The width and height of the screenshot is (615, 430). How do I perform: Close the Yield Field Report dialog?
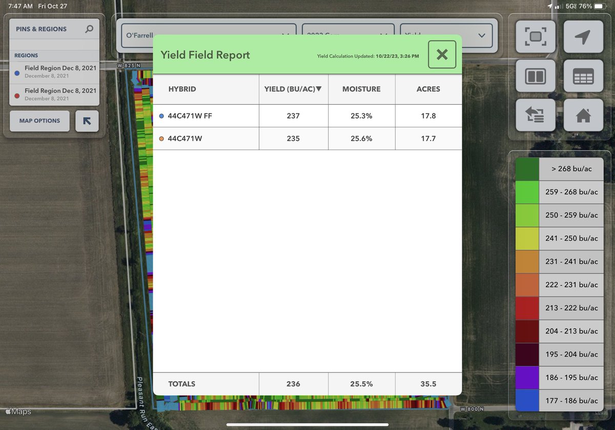tap(442, 54)
